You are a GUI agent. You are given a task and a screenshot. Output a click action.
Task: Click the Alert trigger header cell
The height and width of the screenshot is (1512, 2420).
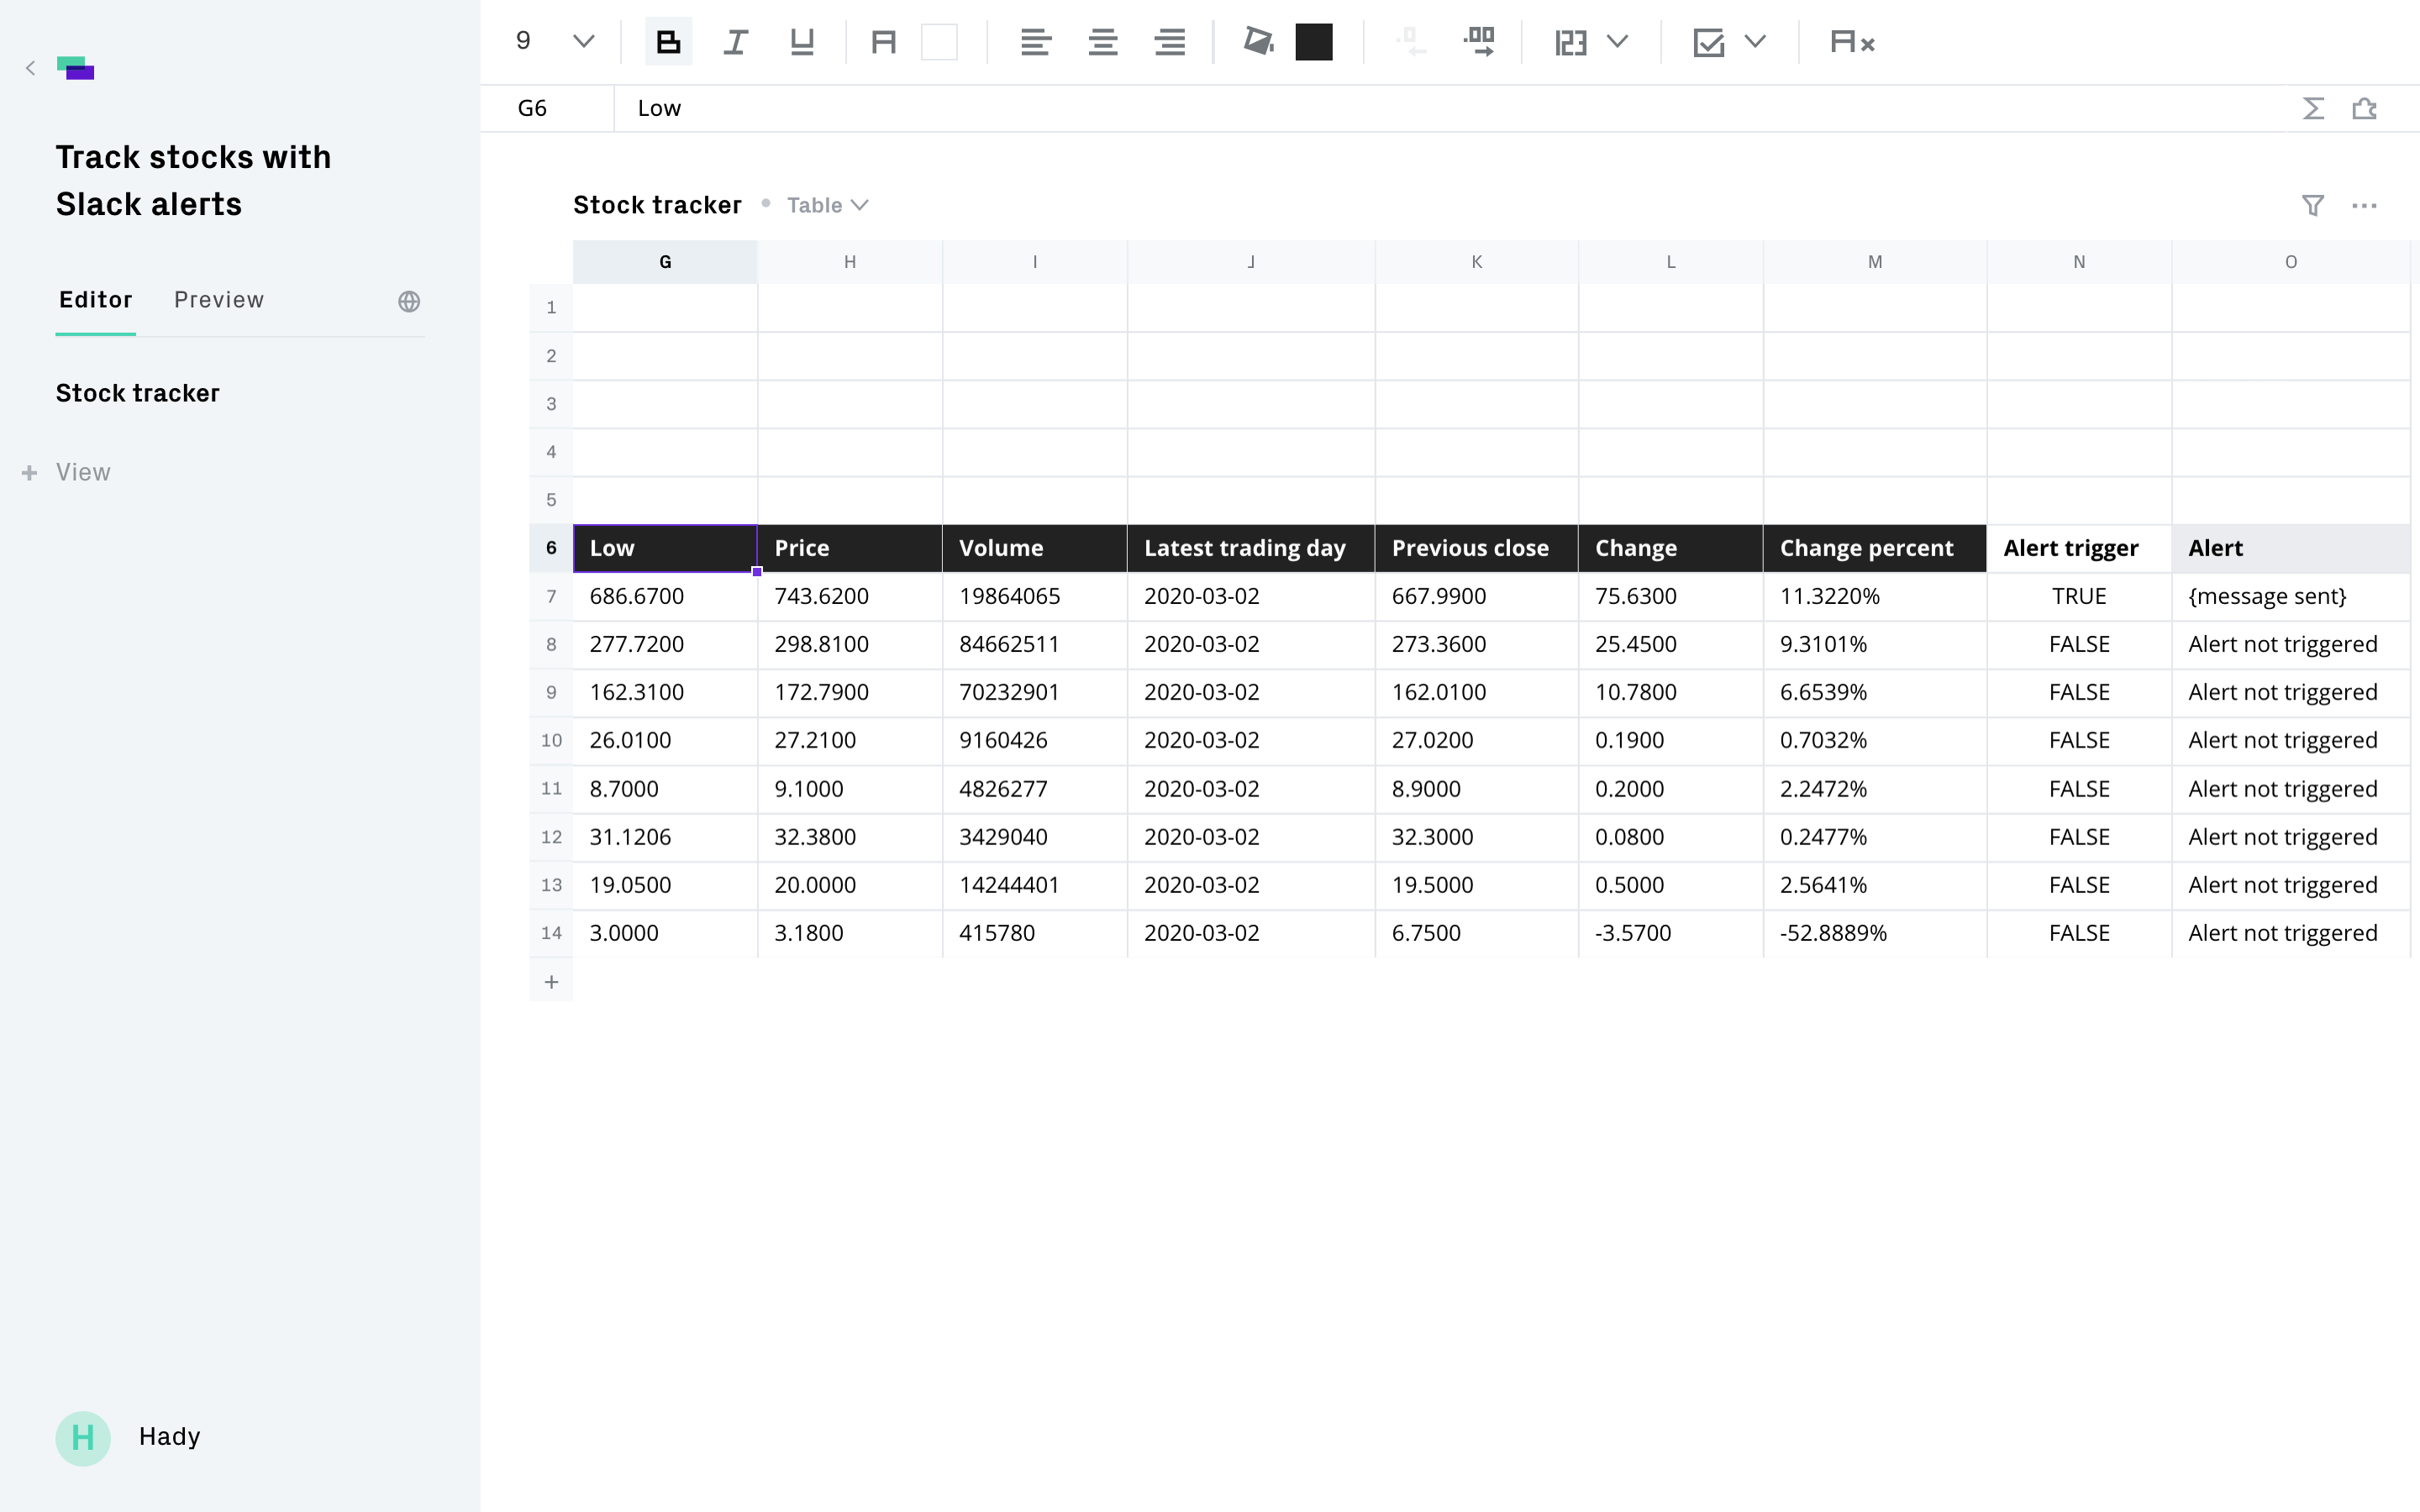[2079, 548]
